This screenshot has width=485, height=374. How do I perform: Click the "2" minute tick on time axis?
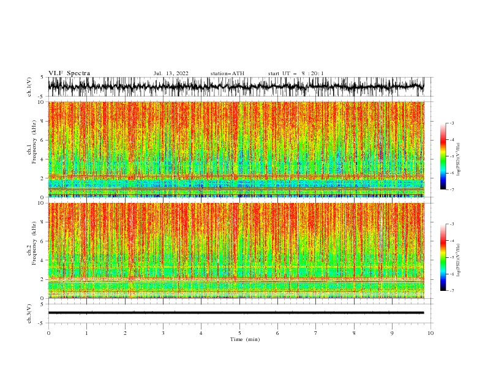tap(125, 333)
